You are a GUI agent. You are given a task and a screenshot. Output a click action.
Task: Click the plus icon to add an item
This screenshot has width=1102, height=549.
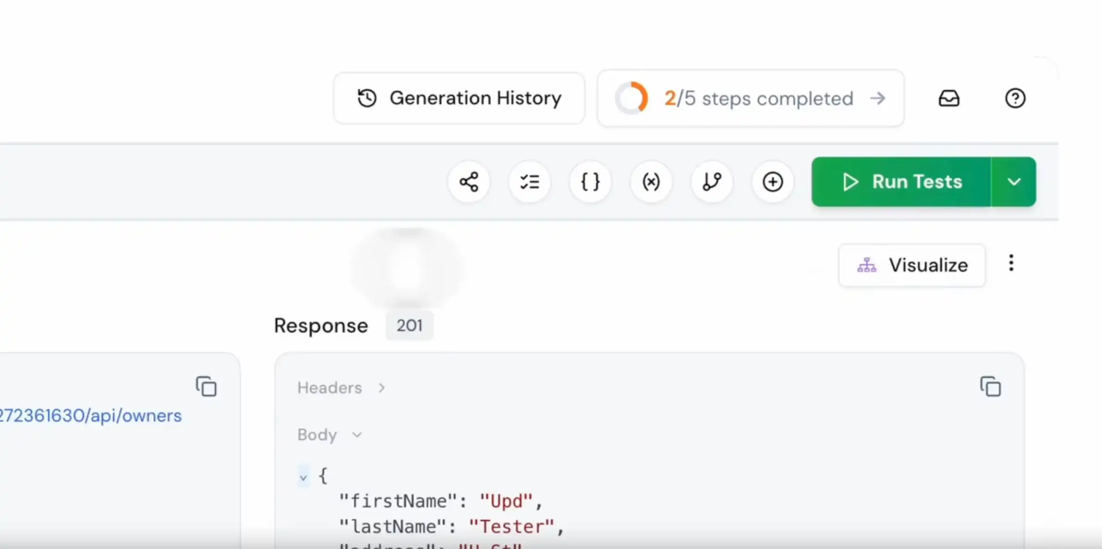pyautogui.click(x=772, y=181)
